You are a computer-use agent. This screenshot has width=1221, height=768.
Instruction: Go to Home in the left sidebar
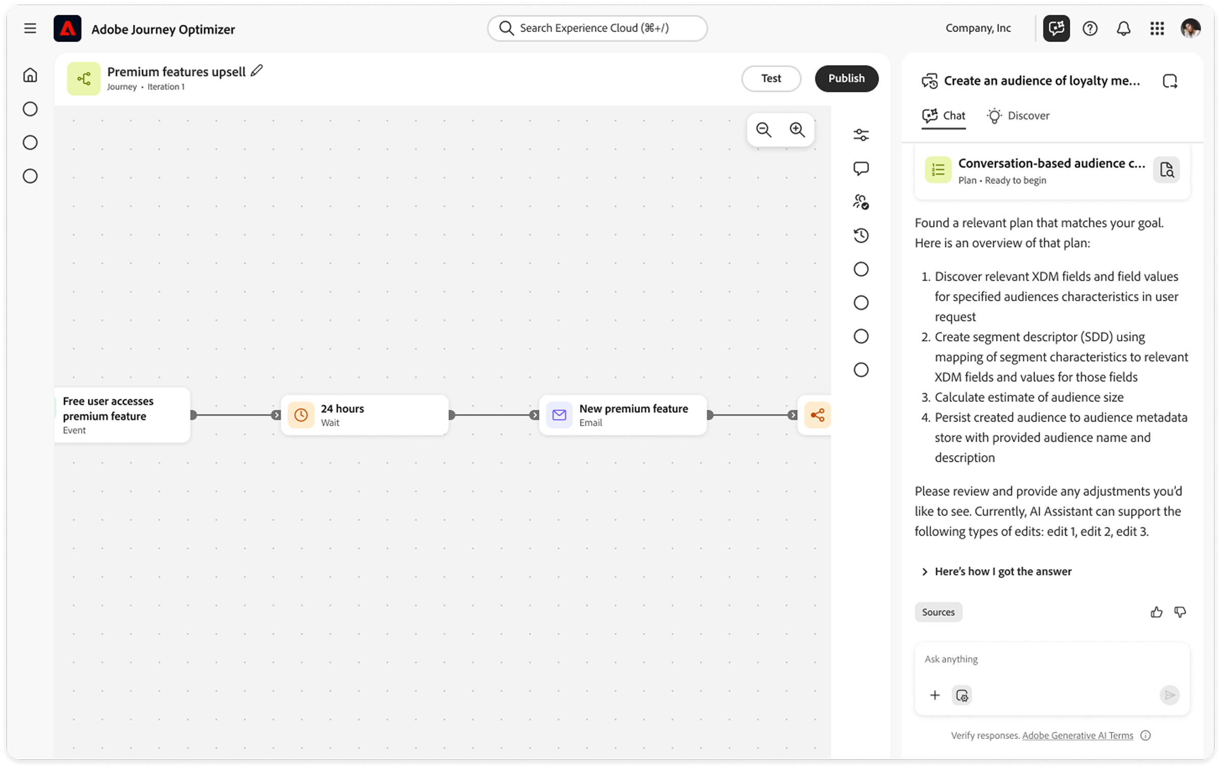coord(30,75)
